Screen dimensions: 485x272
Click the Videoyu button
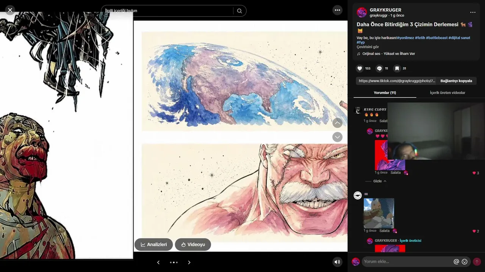[x=193, y=244]
